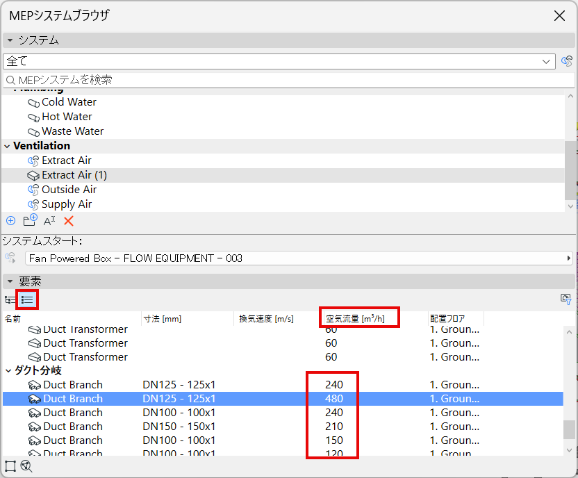Click the air flow value 480

point(334,399)
